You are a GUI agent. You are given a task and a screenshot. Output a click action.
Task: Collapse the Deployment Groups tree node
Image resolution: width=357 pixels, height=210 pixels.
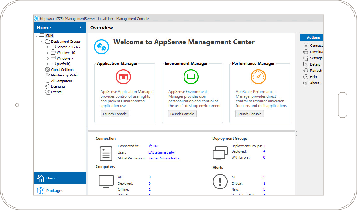[x=42, y=42]
